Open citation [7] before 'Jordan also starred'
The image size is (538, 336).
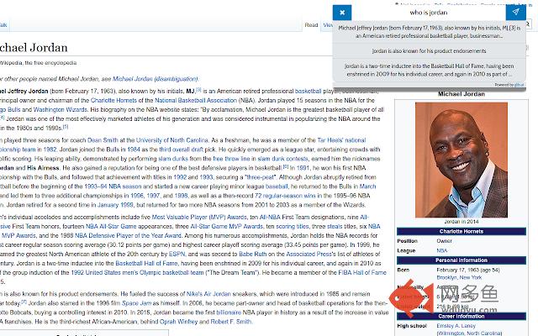point(24,302)
